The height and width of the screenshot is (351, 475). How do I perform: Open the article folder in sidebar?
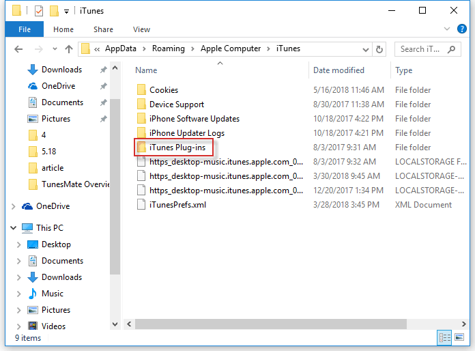pos(53,167)
